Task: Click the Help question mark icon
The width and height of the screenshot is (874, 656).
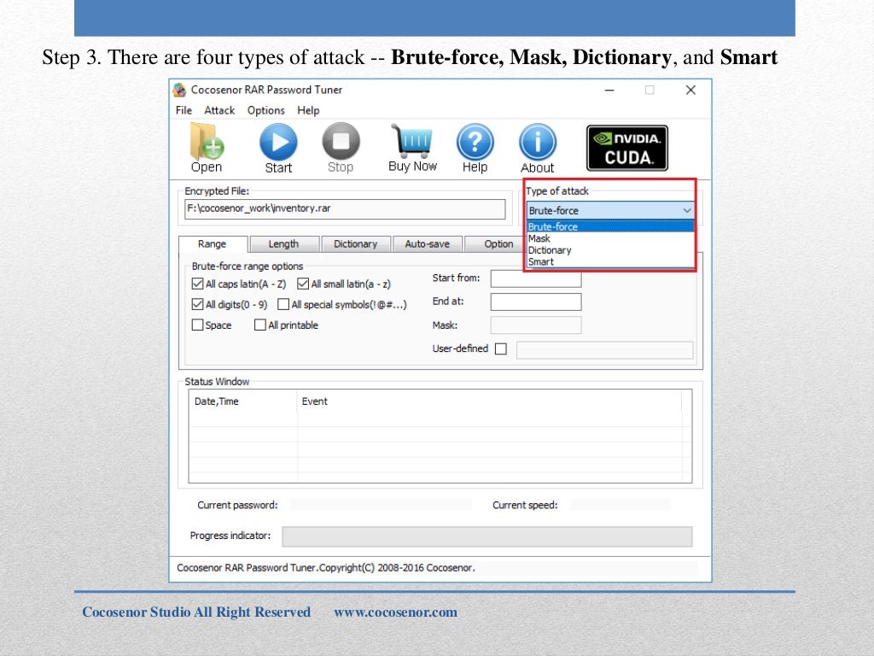Action: pyautogui.click(x=475, y=142)
